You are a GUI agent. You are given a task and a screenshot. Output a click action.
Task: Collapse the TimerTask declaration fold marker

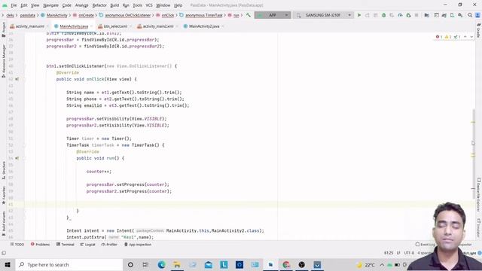pos(24,145)
